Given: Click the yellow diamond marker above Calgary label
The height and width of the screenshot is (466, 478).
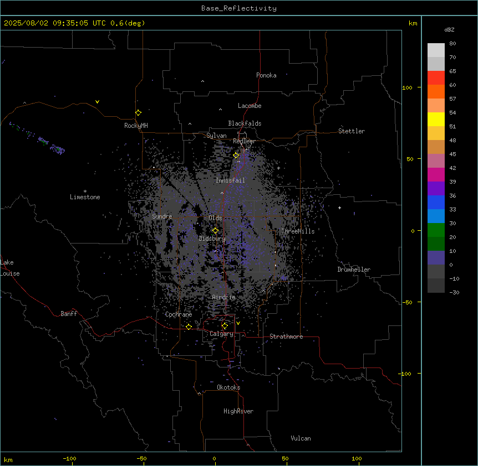Looking at the screenshot, I should pyautogui.click(x=225, y=326).
